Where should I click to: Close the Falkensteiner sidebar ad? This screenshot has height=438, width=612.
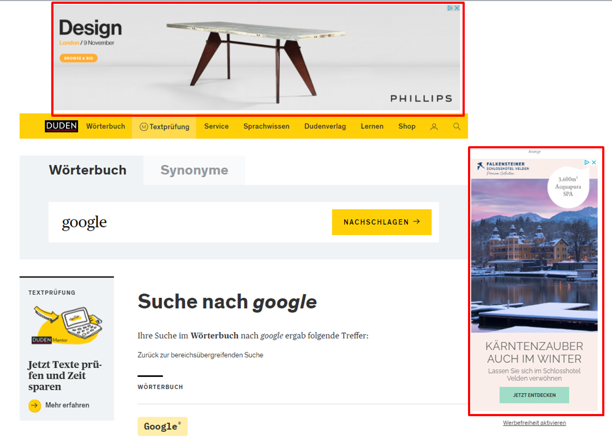pos(594,162)
